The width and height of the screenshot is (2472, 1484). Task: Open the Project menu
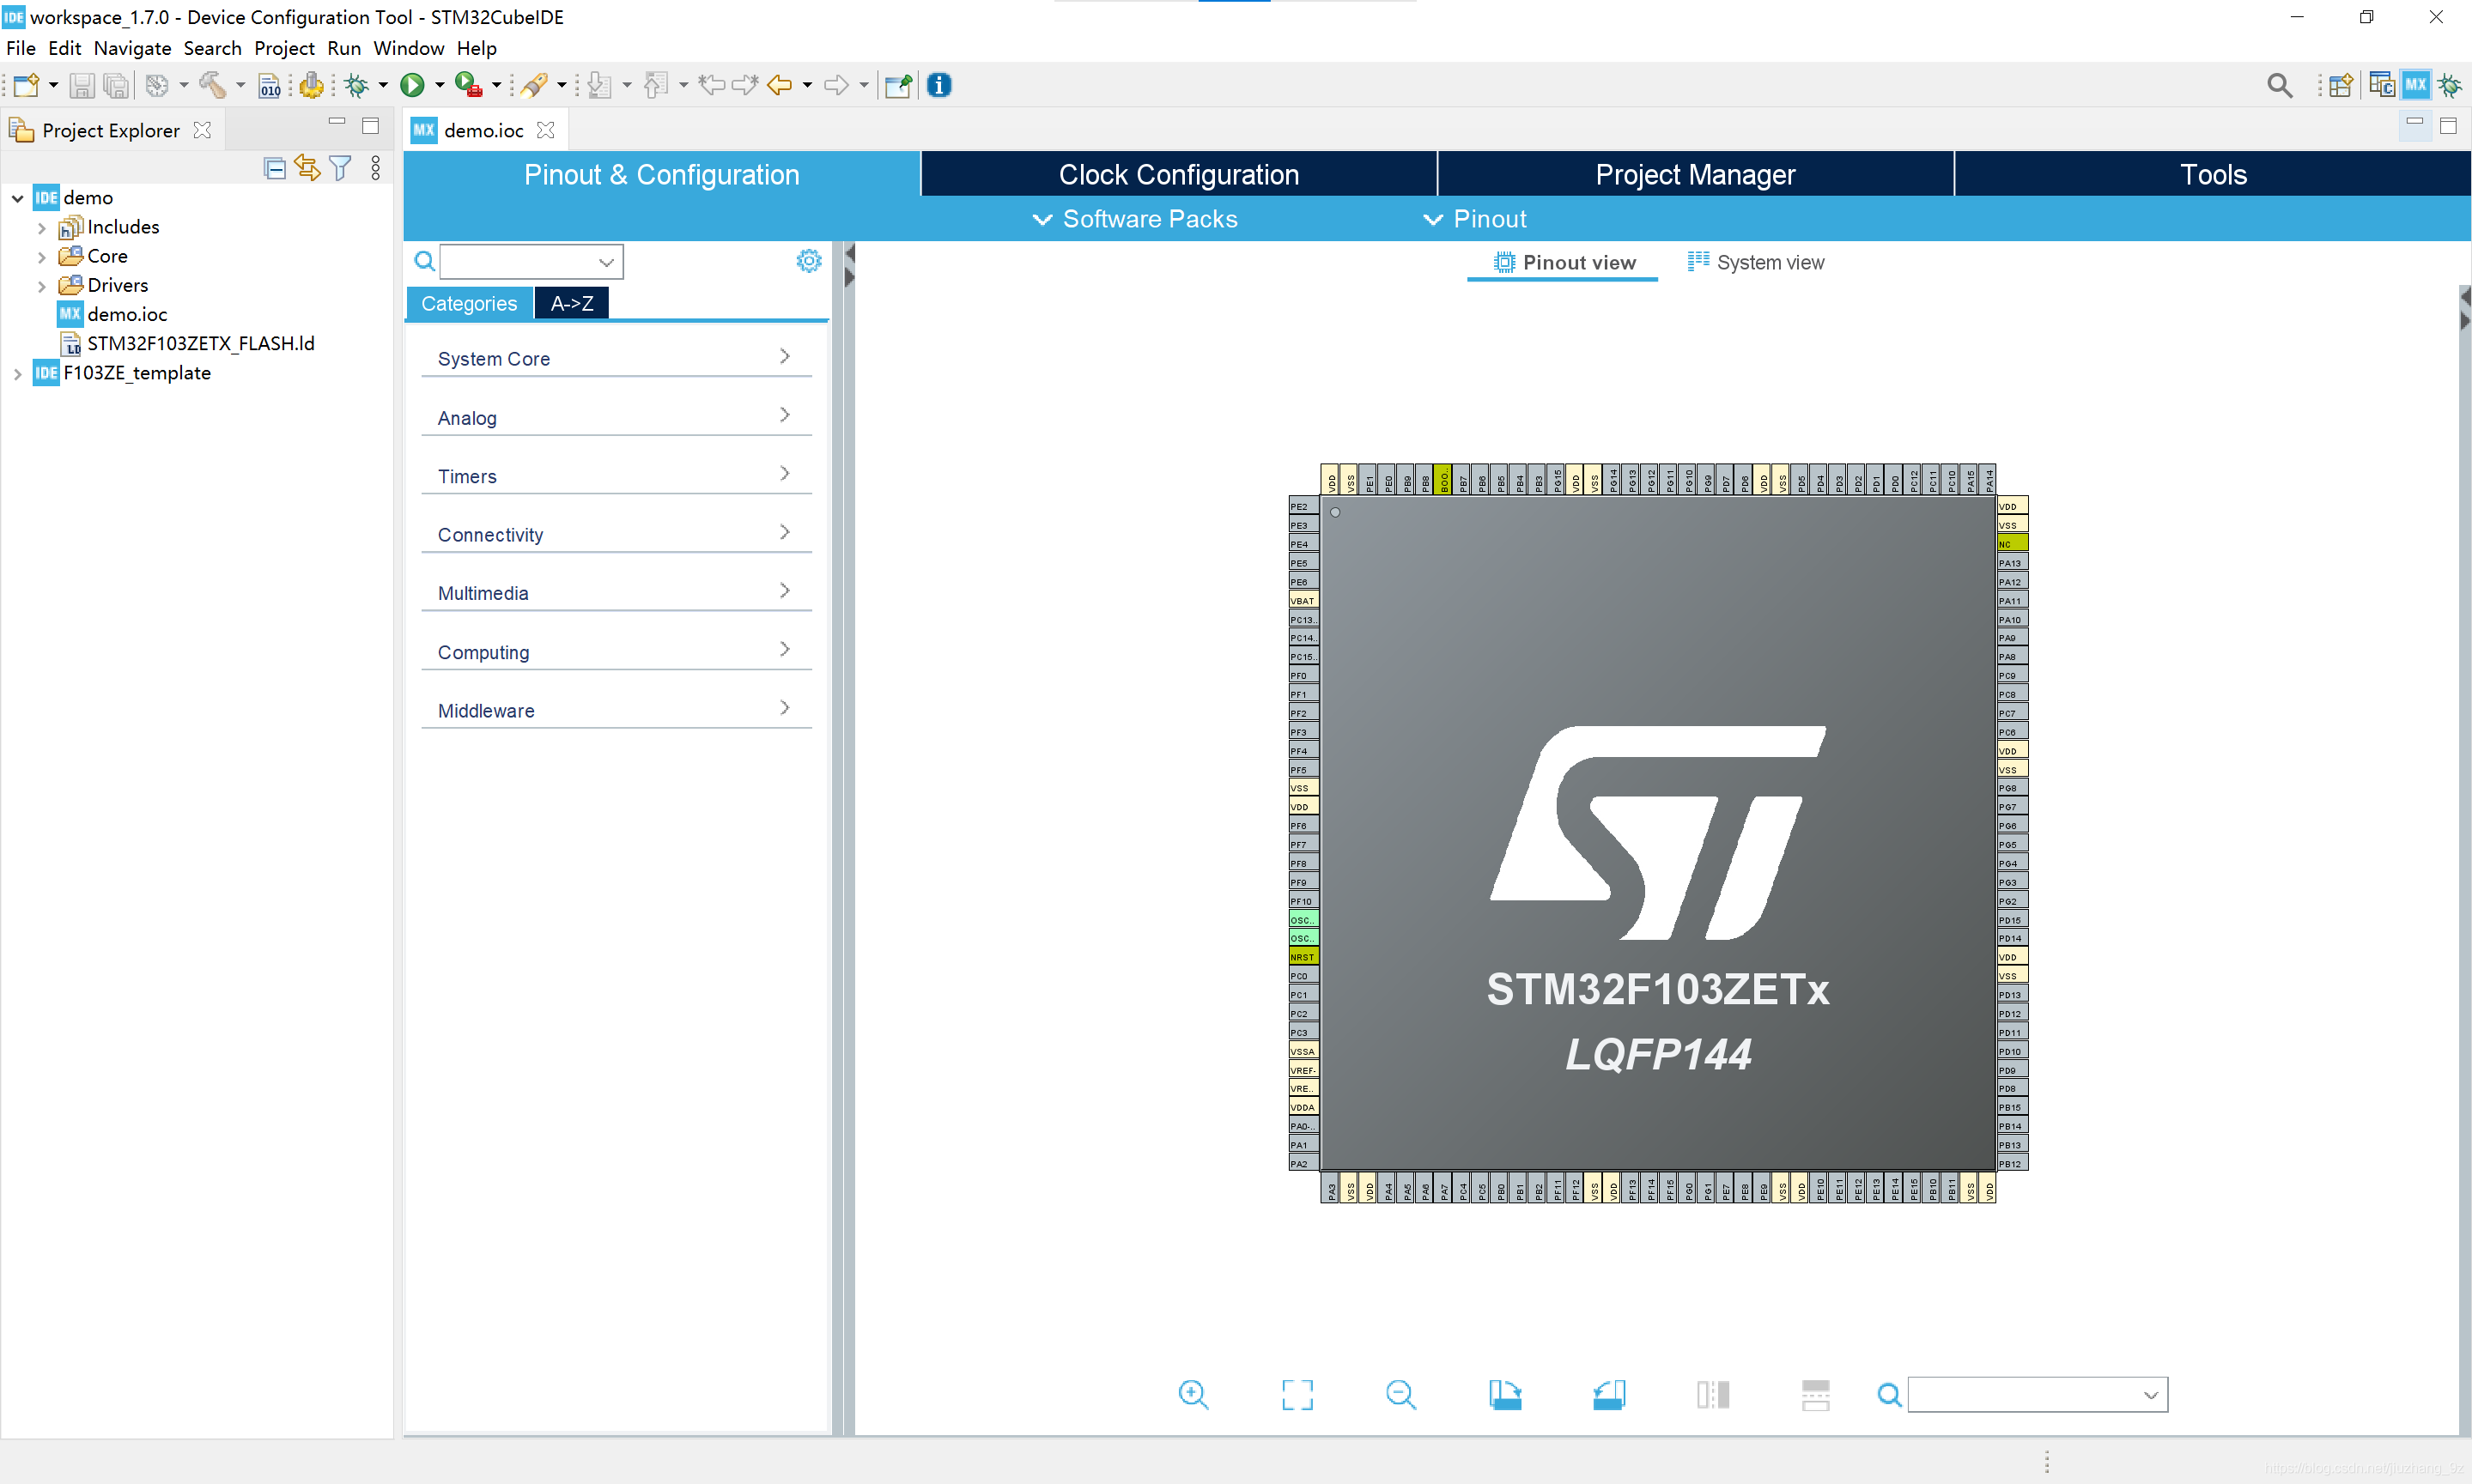coord(284,48)
